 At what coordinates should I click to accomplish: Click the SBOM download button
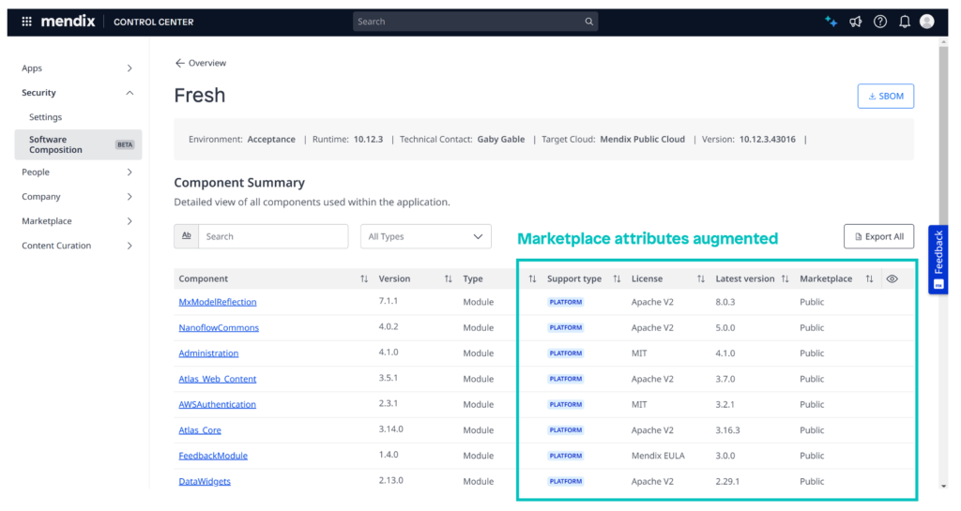885,96
